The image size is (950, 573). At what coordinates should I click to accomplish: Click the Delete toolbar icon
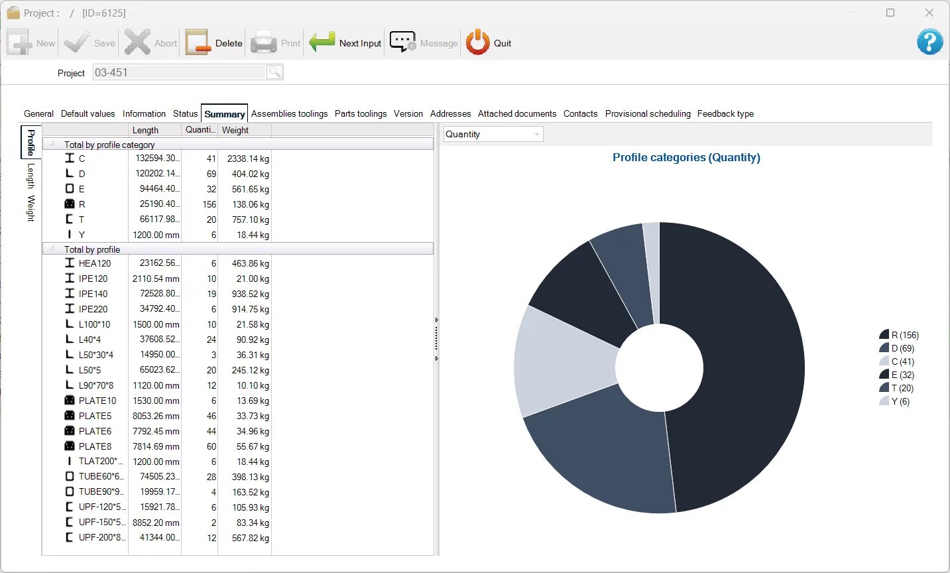point(198,42)
